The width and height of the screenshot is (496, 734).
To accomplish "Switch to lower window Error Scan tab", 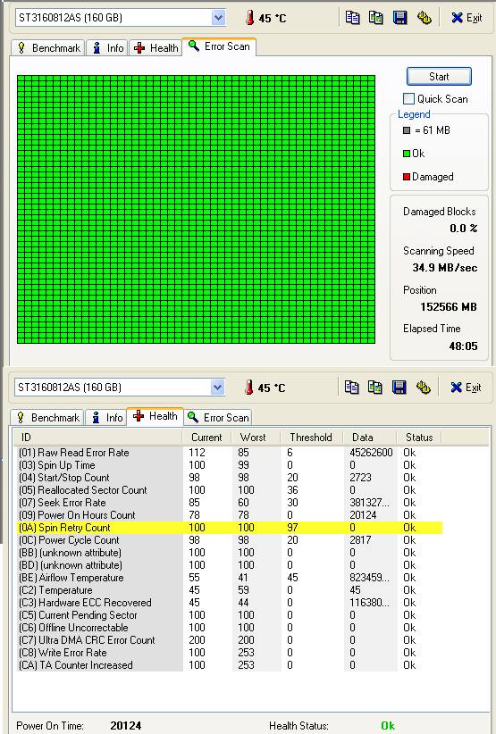I will (x=218, y=417).
